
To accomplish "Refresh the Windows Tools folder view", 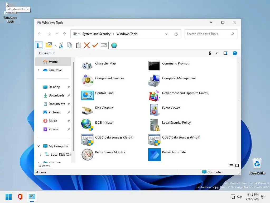I will (x=176, y=34).
